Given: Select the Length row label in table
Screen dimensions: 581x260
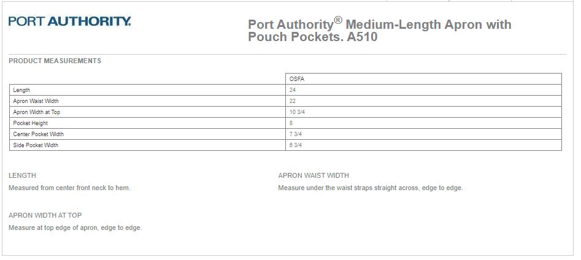Looking at the screenshot, I should tap(21, 90).
